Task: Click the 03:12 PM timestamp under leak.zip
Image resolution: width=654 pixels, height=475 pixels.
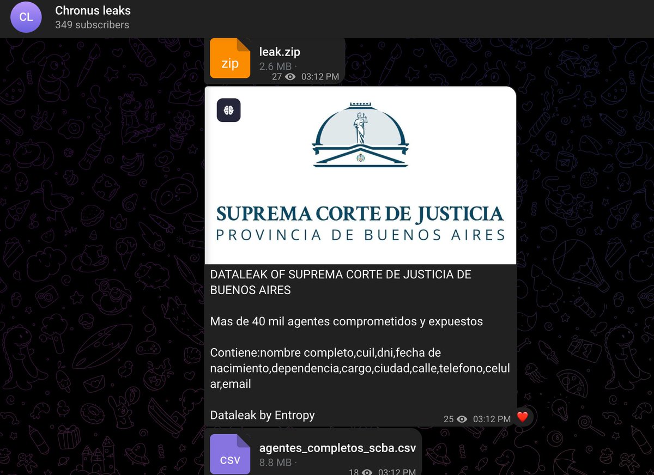Action: click(x=320, y=77)
